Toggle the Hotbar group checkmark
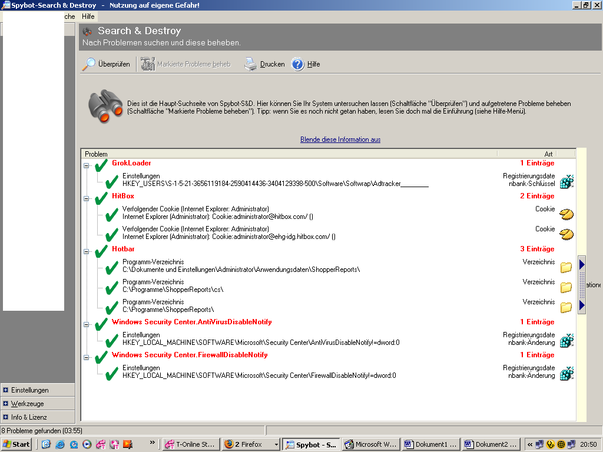Image resolution: width=603 pixels, height=452 pixels. [101, 251]
